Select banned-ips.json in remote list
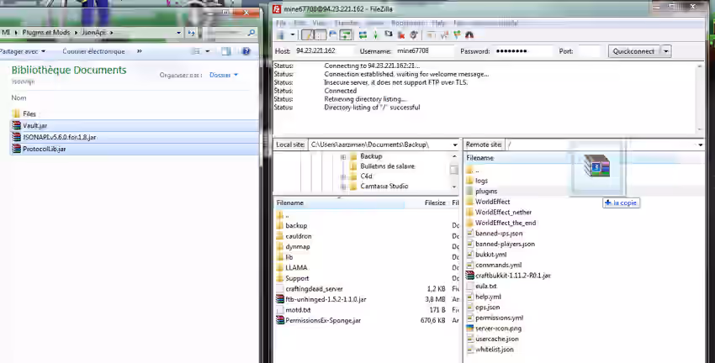Screen dimensions: 715x363 (x=499, y=234)
